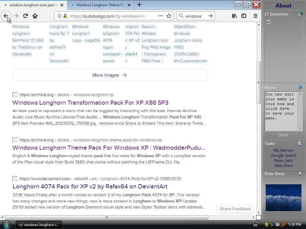Screen dimensions: 306x229
Task: Open Windows Longhorn Transformation Pack For XP result
Action: pyautogui.click(x=90, y=103)
